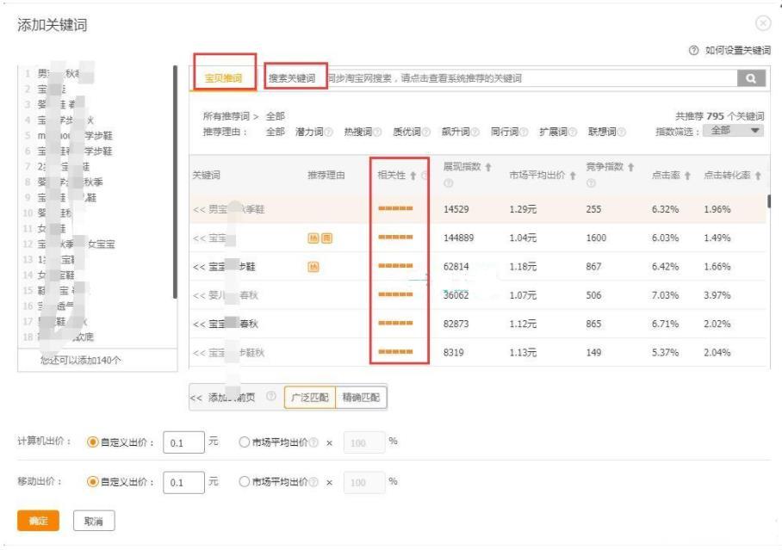This screenshot has width=782, height=550.
Task: Open the 指数筛选 dropdown
Action: pyautogui.click(x=733, y=131)
